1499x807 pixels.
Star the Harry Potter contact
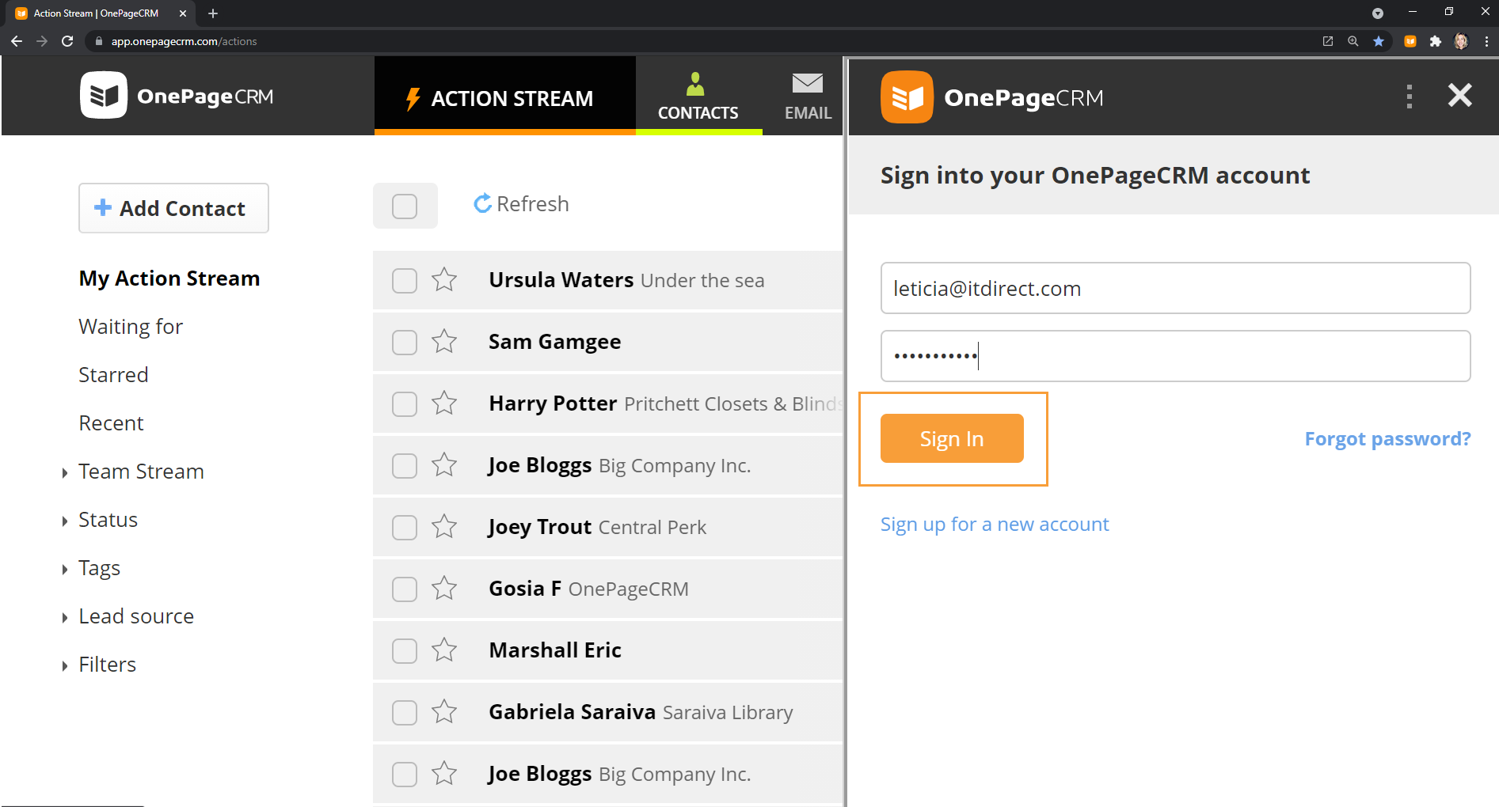pyautogui.click(x=444, y=403)
